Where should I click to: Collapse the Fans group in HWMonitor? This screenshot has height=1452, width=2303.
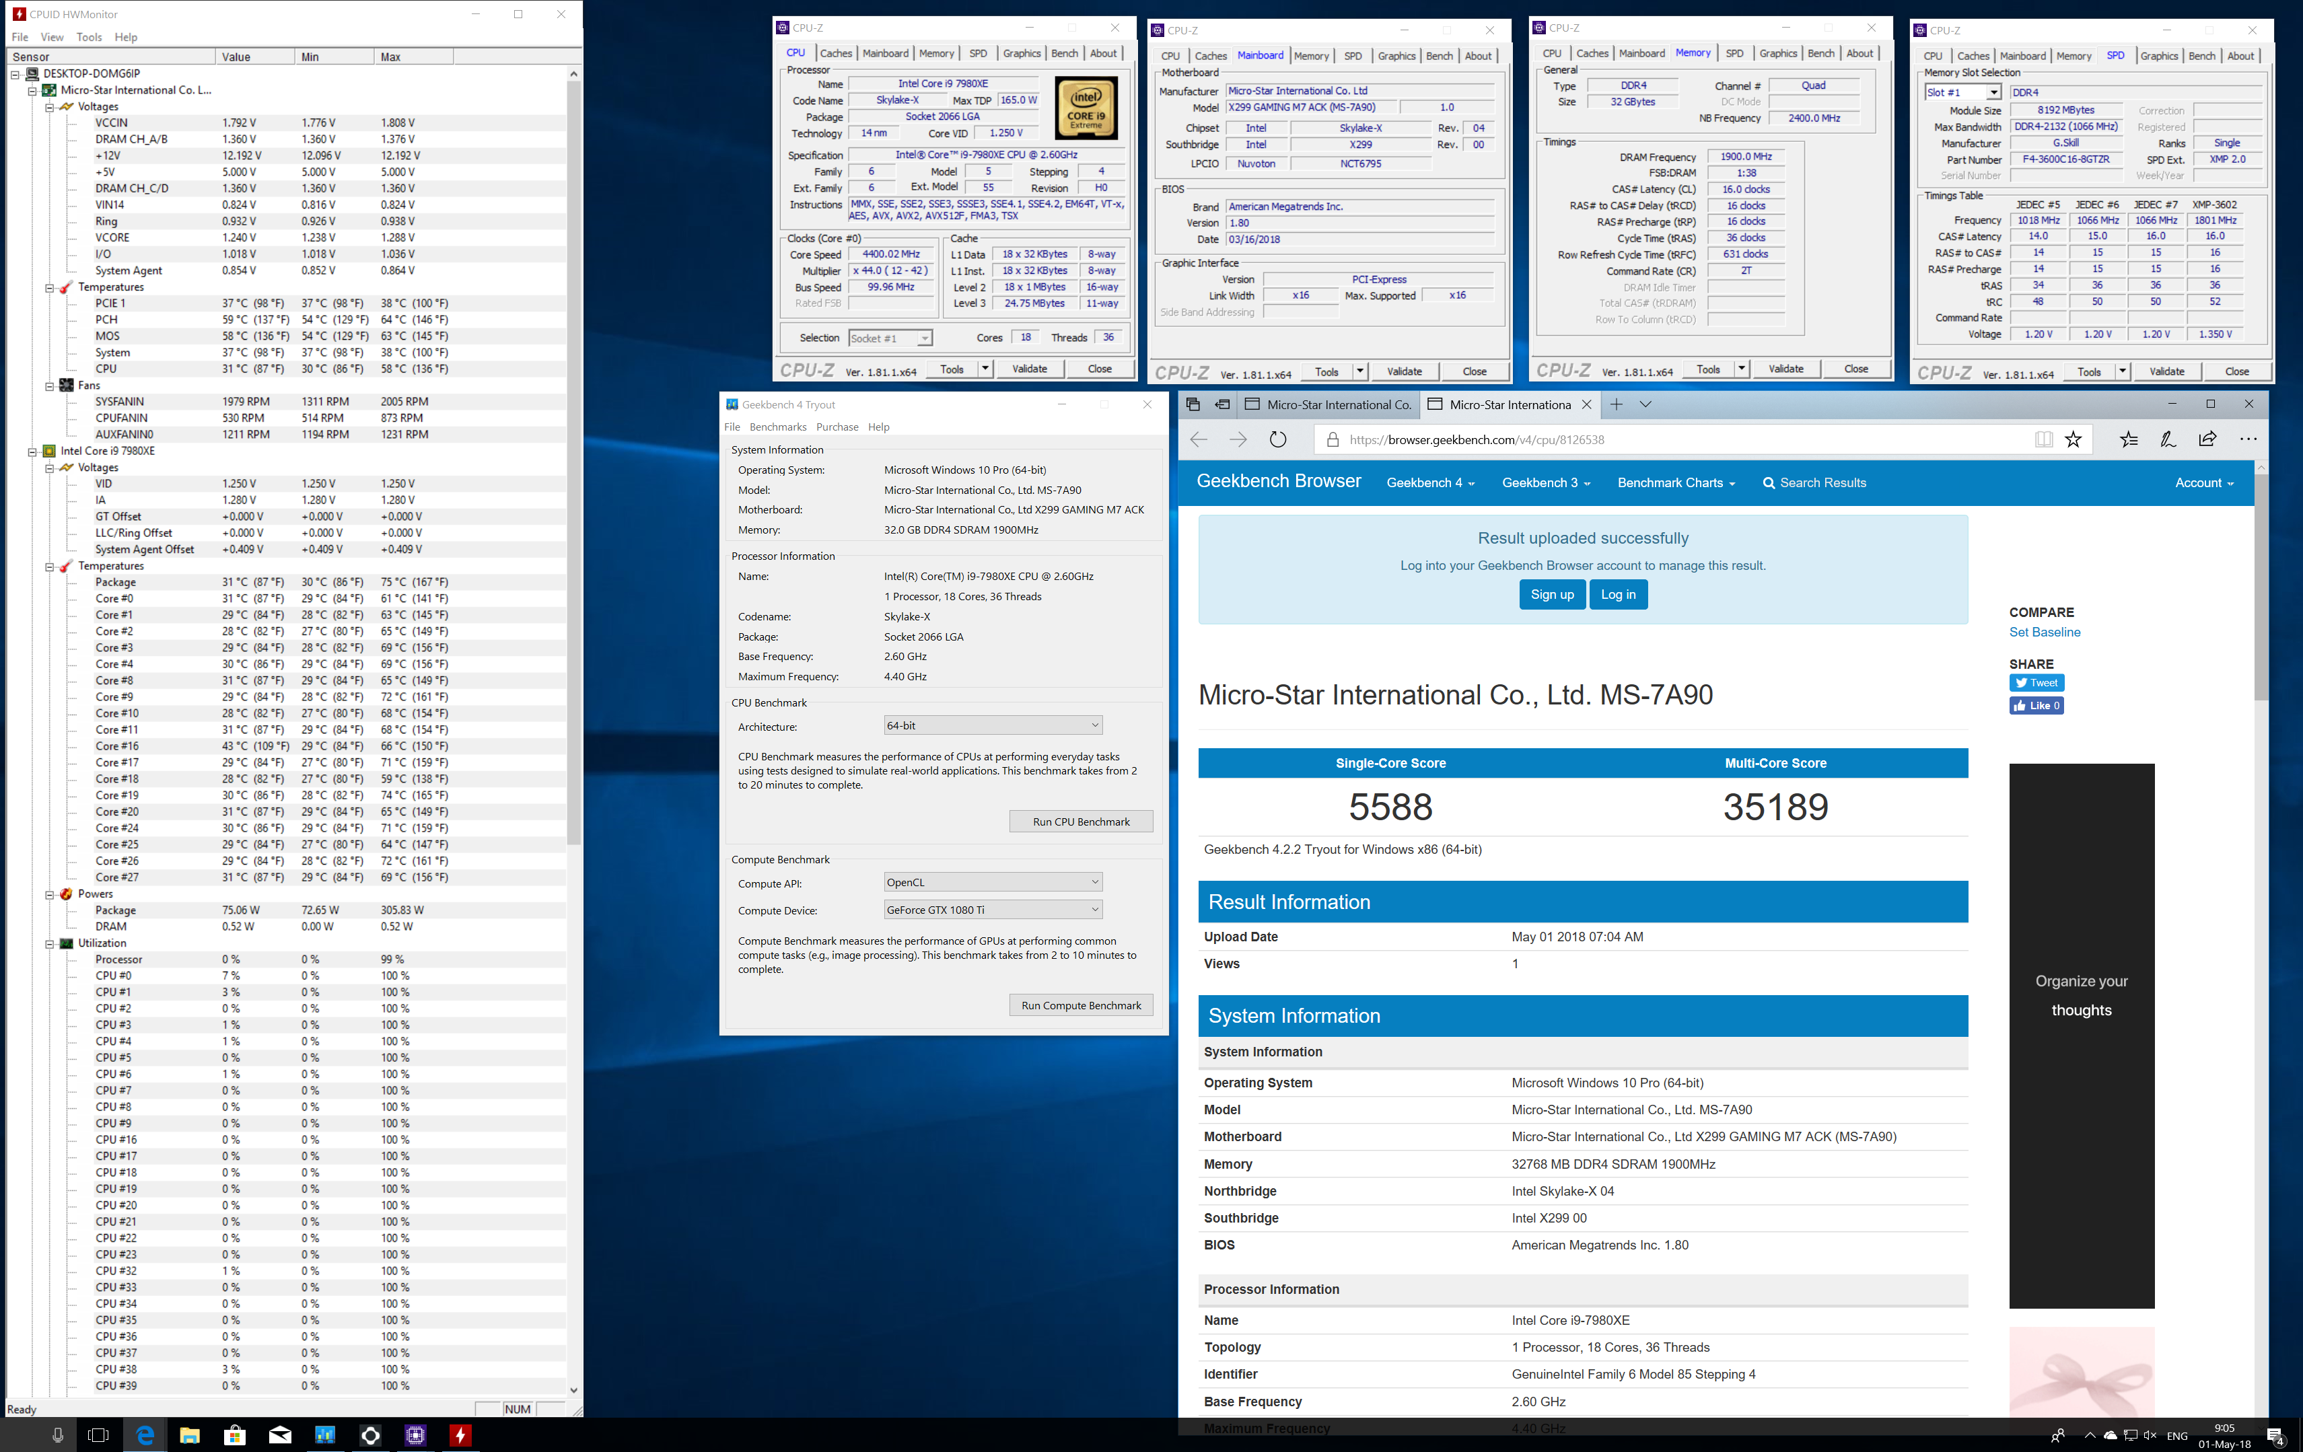(x=48, y=386)
